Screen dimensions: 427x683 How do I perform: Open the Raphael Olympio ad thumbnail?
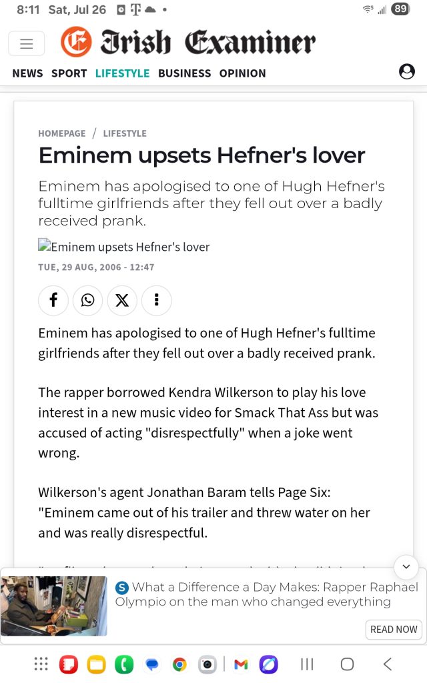(x=54, y=606)
